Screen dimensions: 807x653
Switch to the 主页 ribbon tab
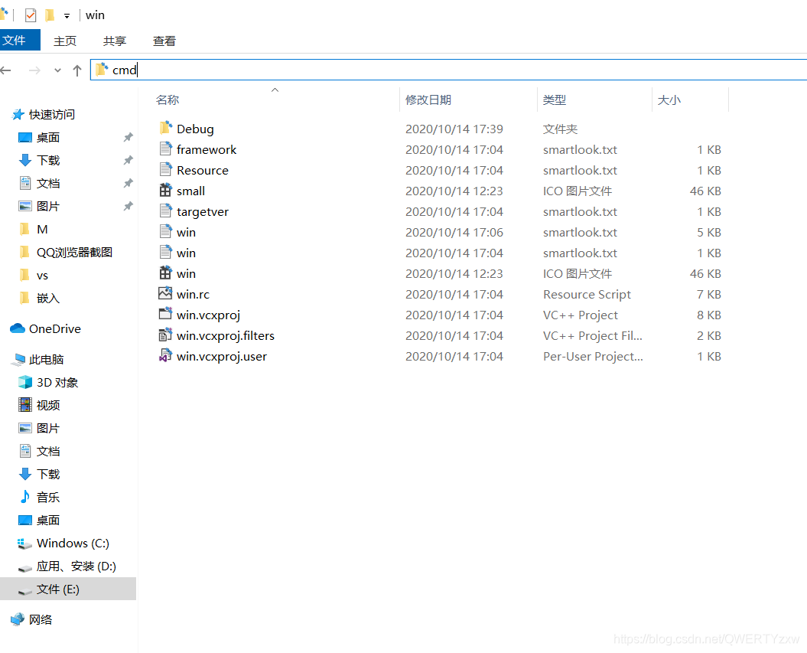point(65,41)
